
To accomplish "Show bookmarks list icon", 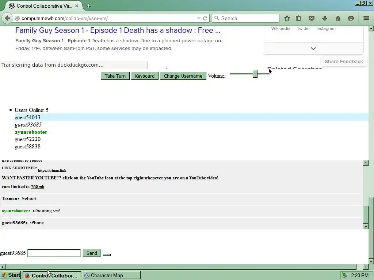I will (x=298, y=18).
